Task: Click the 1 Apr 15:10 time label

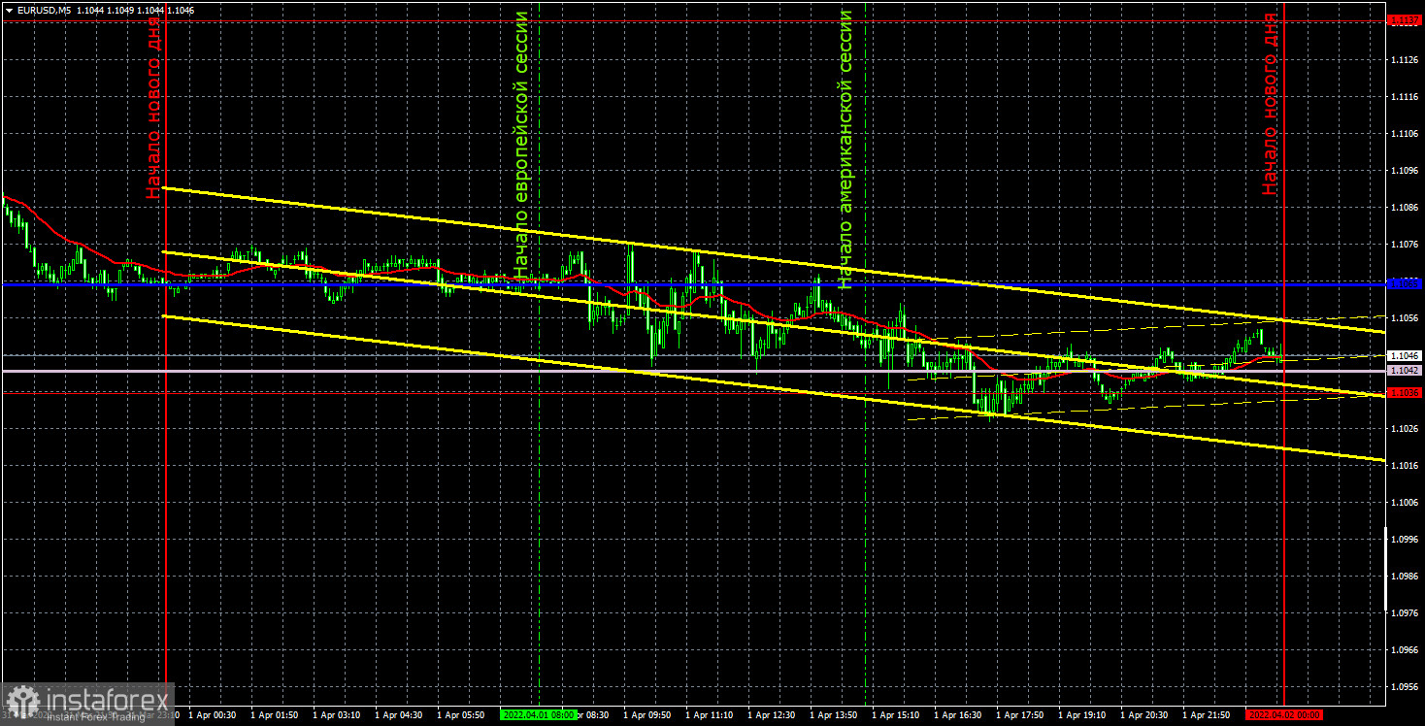Action: pos(896,714)
